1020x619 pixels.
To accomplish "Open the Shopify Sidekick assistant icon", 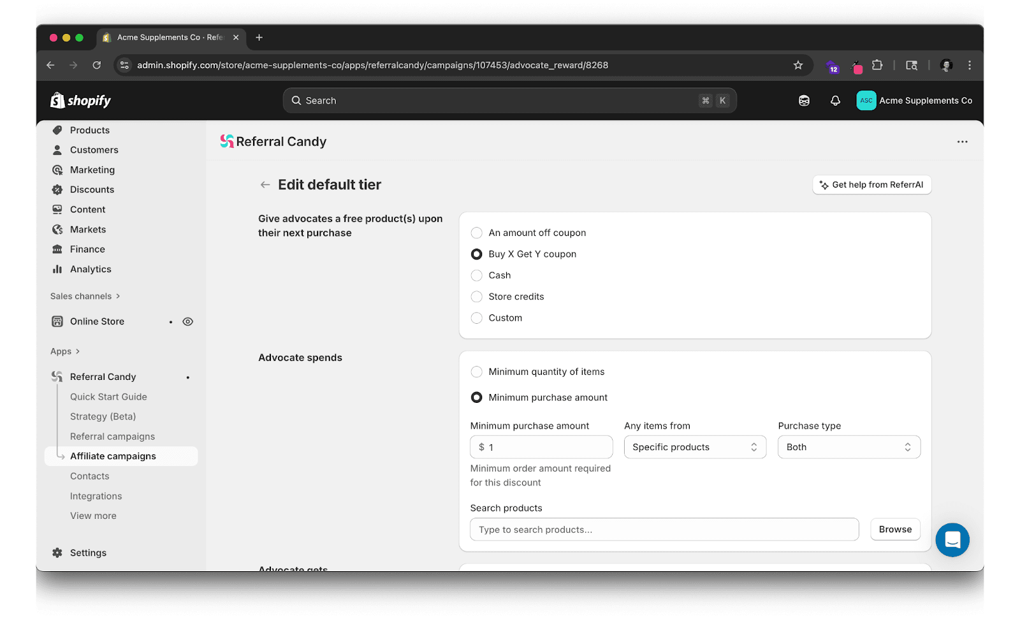I will tap(805, 101).
